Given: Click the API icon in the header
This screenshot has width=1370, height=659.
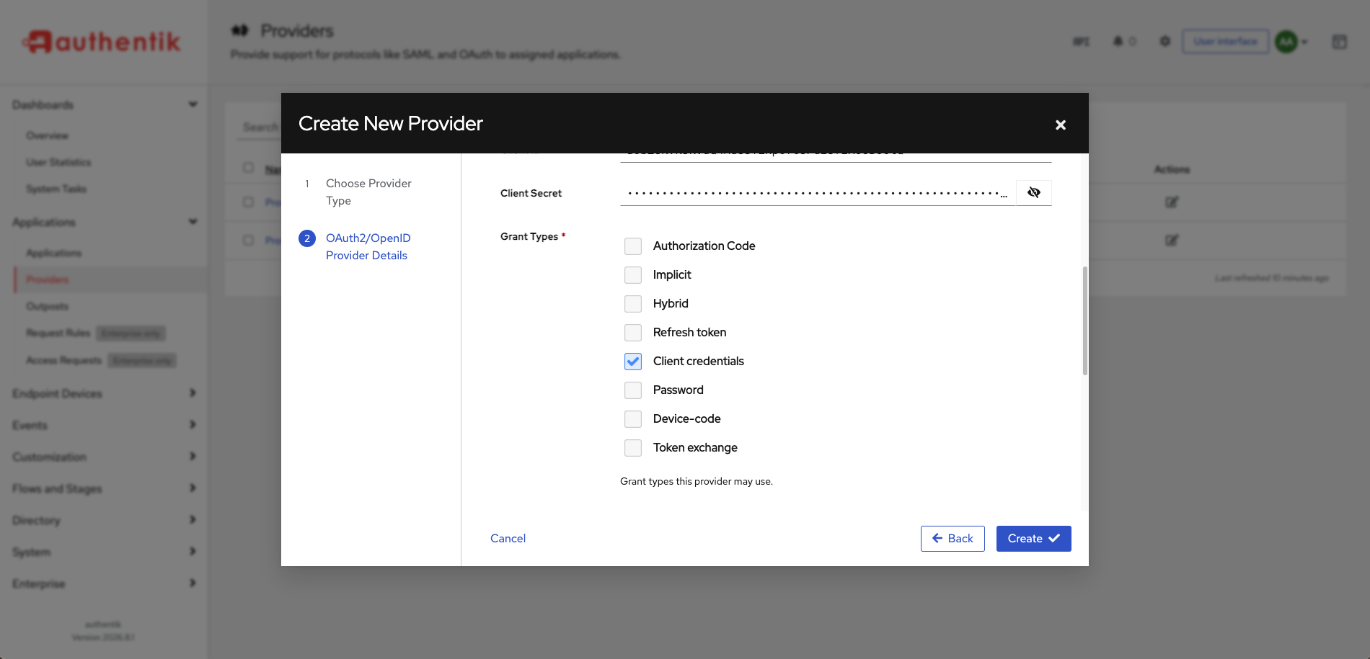Looking at the screenshot, I should pyautogui.click(x=1081, y=41).
